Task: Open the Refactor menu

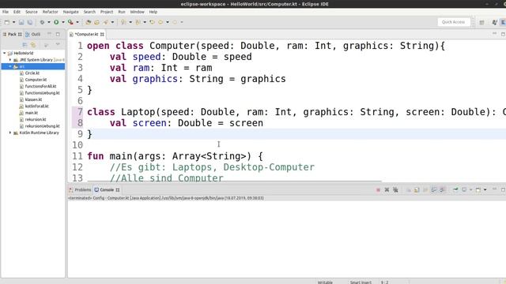Action: point(51,12)
